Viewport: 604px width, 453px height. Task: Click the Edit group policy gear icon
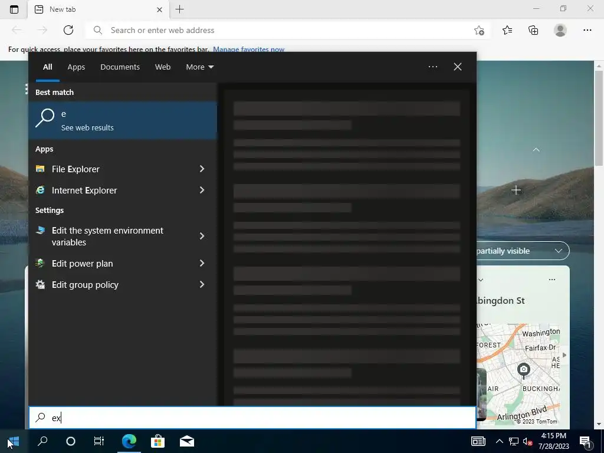[x=40, y=284]
